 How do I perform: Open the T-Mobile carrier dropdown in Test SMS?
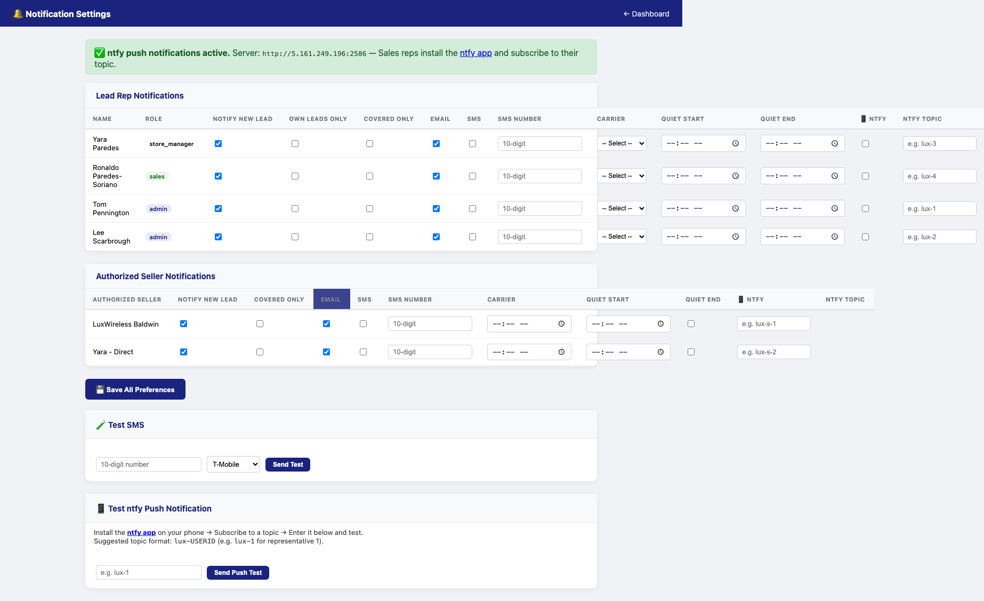click(233, 464)
